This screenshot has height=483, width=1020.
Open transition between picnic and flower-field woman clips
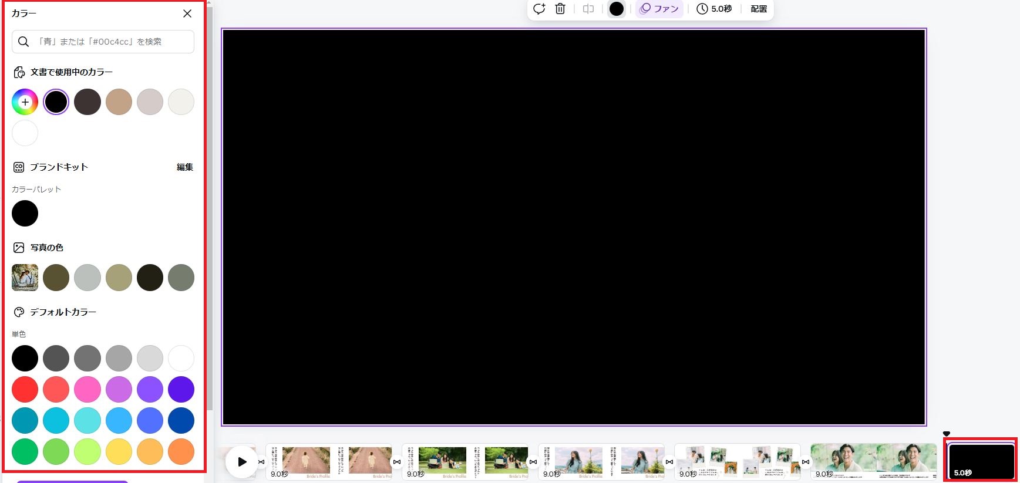[x=533, y=462]
